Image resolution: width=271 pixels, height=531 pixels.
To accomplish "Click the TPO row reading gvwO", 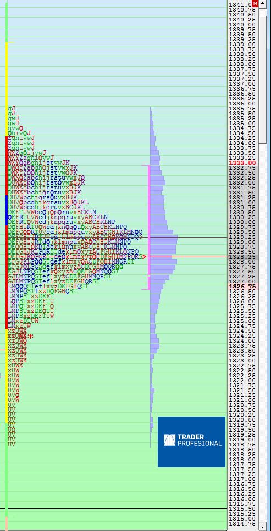I will click(15, 128).
